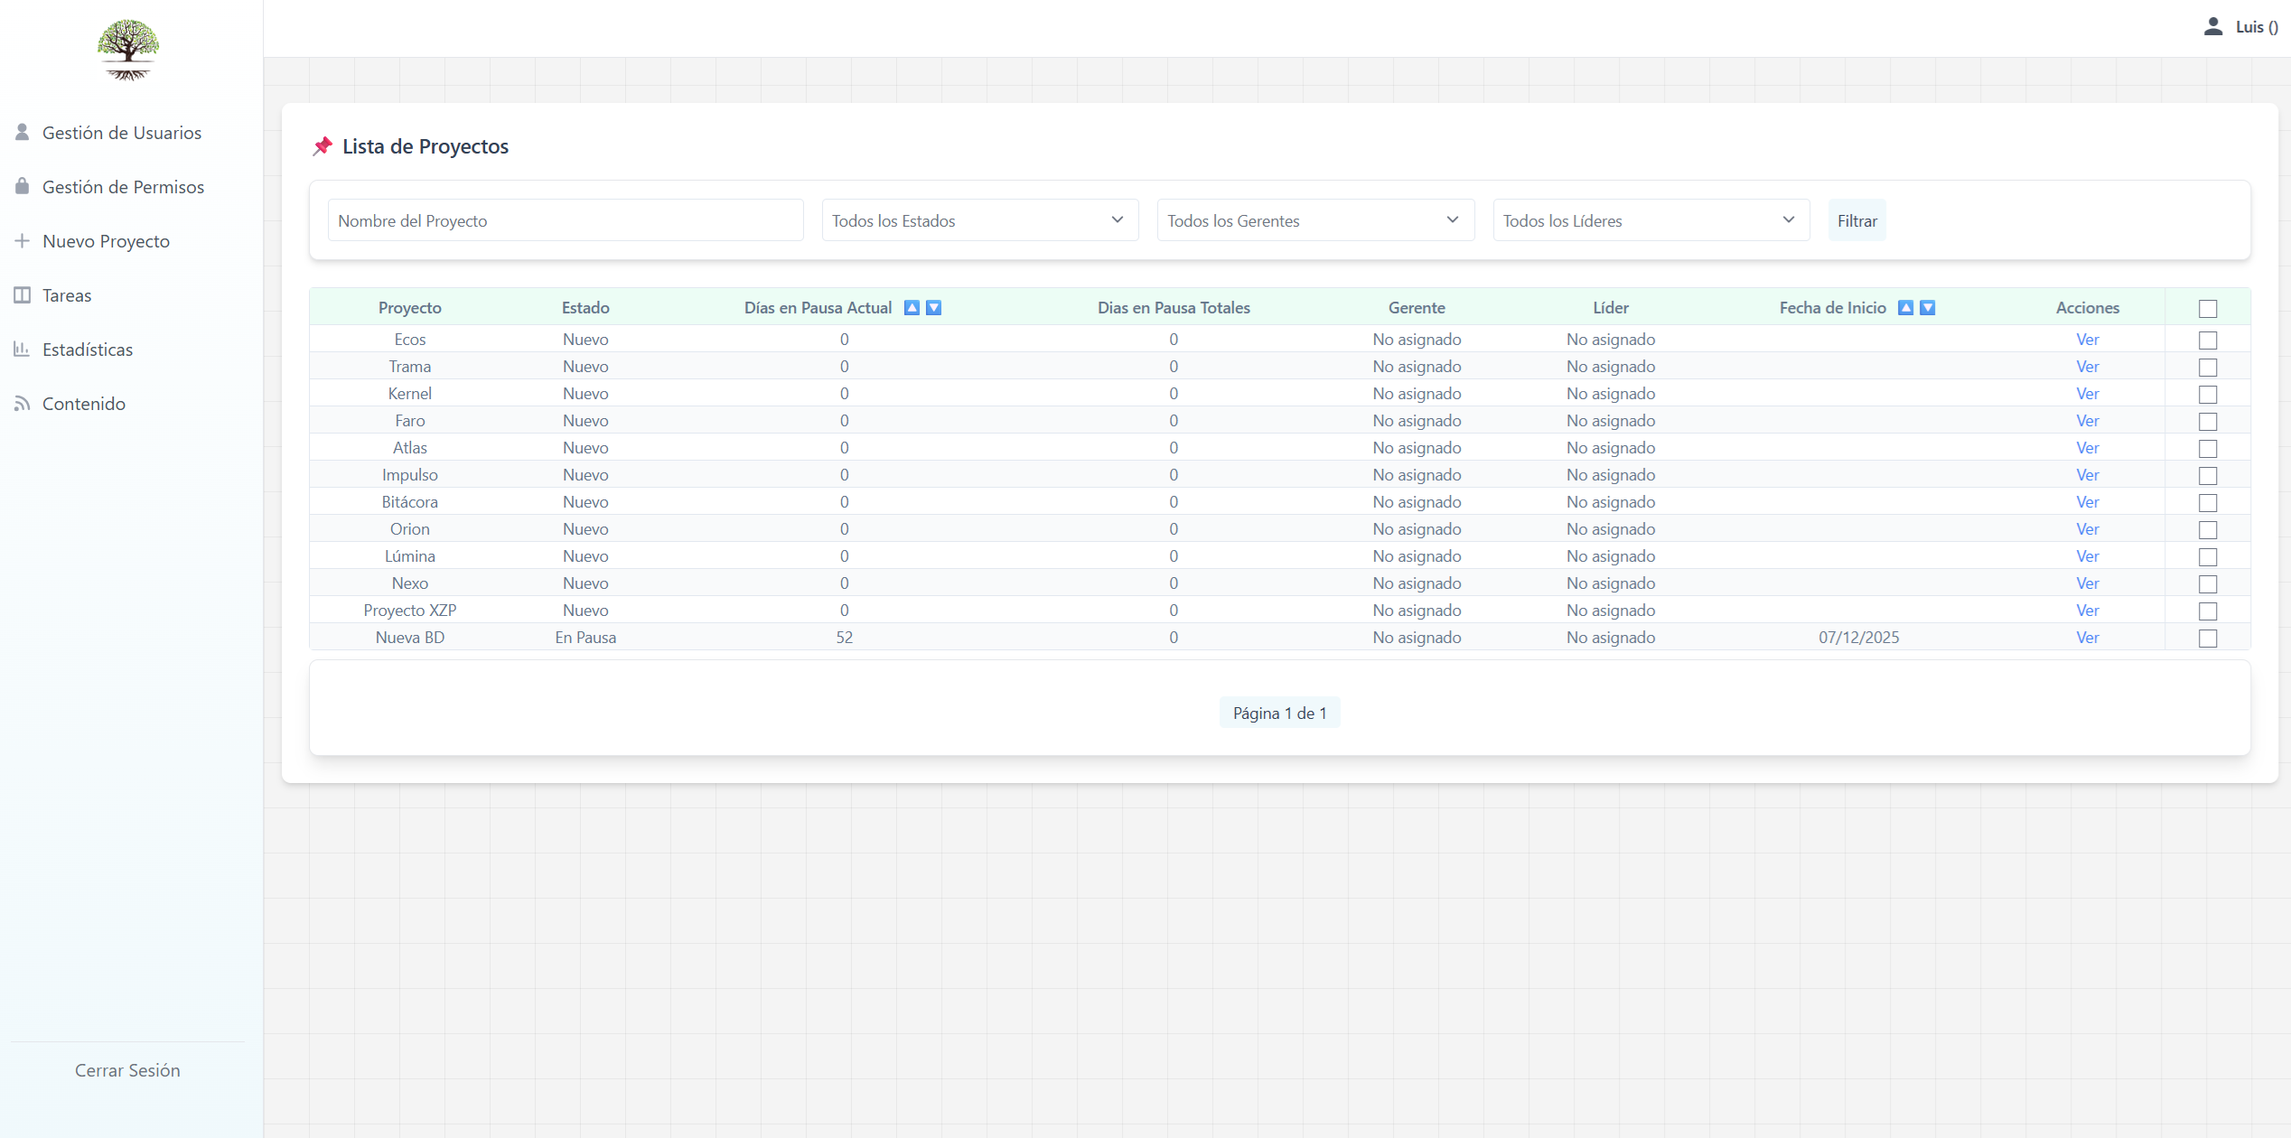The height and width of the screenshot is (1138, 2291).
Task: Open the Todos los Estados dropdown
Action: click(x=979, y=220)
